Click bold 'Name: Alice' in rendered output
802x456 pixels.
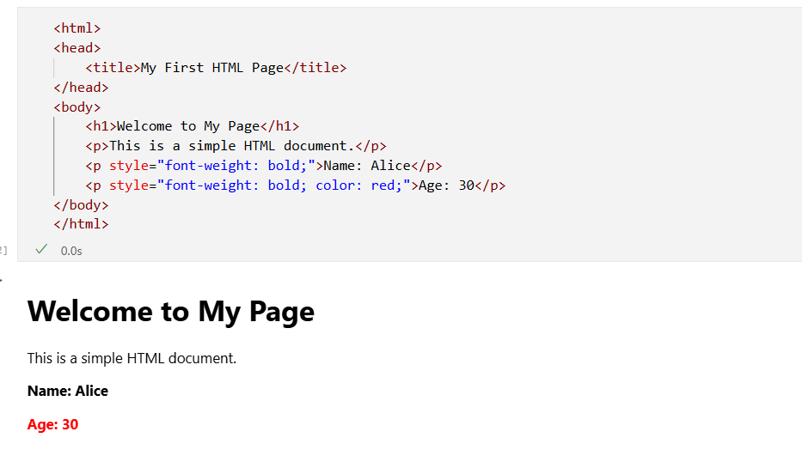pos(68,392)
